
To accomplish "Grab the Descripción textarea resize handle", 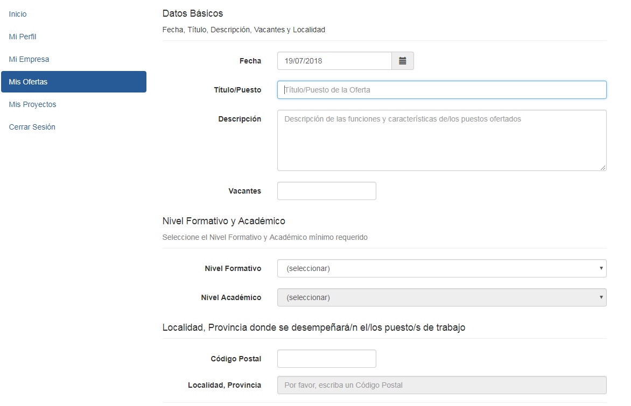I will point(603,168).
